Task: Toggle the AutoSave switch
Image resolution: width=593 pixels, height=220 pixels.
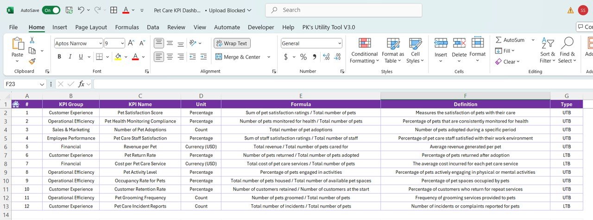Action: pos(51,10)
